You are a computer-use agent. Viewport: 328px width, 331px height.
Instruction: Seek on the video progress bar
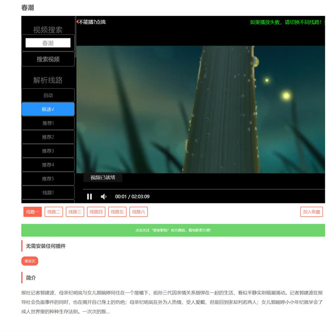pyautogui.click(x=204, y=189)
